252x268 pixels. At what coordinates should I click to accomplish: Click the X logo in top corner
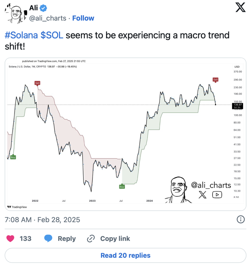(240, 8)
